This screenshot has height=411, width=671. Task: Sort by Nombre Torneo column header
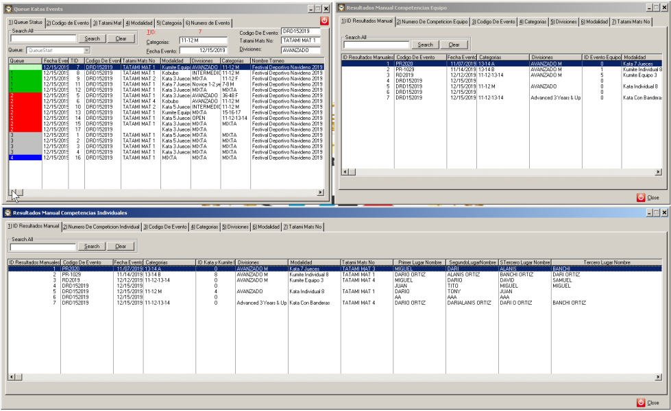(287, 61)
